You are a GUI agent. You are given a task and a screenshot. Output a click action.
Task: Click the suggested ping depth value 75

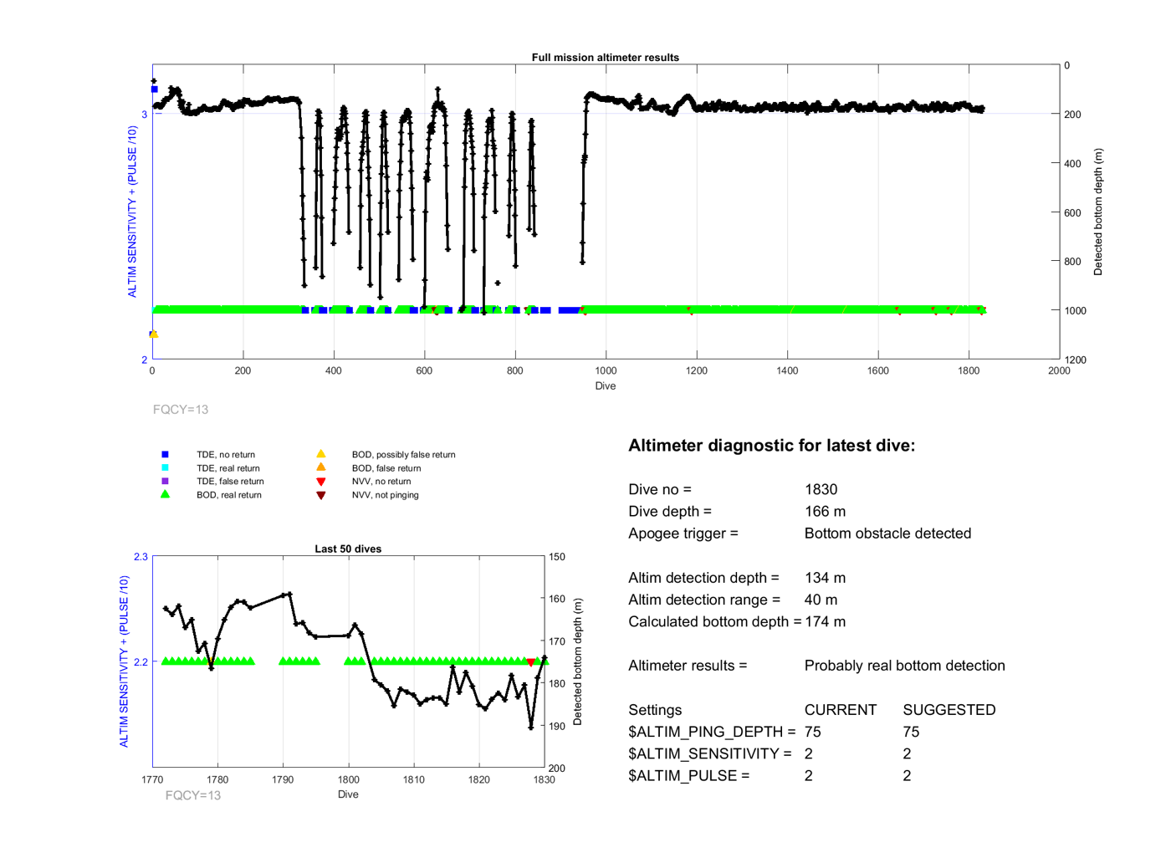(x=911, y=731)
